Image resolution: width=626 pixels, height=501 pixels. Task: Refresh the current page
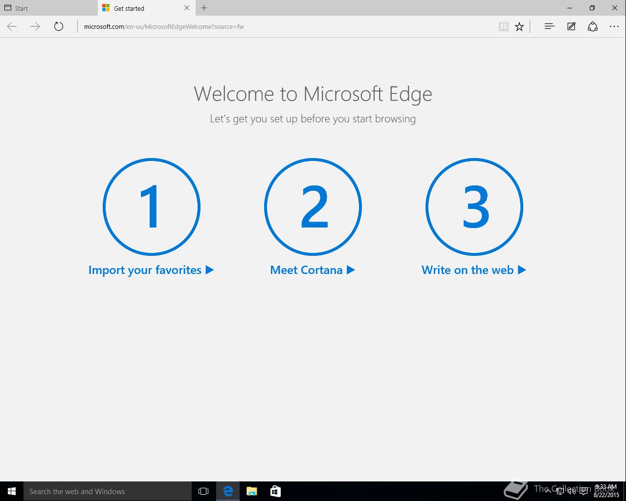pos(59,26)
